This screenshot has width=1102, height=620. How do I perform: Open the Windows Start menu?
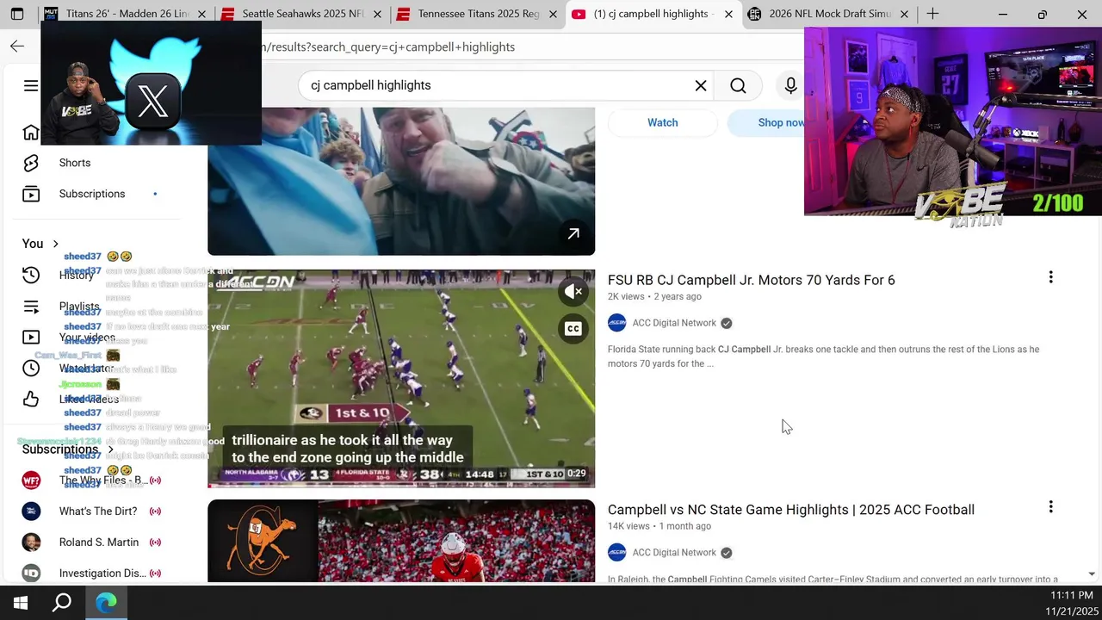[x=21, y=603]
